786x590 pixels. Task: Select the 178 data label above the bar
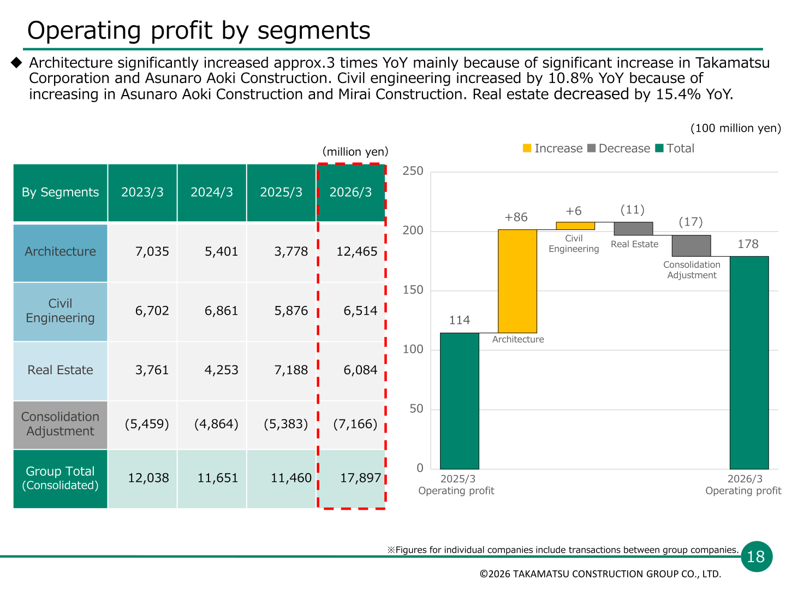[x=748, y=244]
